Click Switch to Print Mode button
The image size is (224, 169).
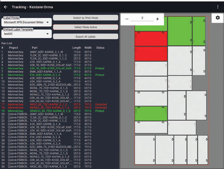[x=86, y=18]
